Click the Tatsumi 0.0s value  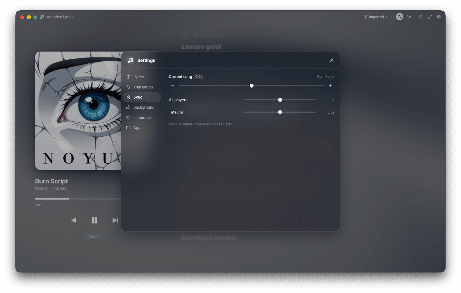pos(331,112)
